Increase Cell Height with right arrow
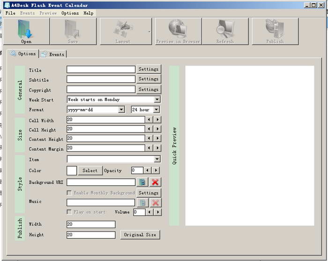328x261 pixels. (157, 129)
